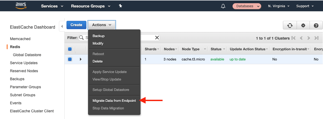
Task: Open the settings gear
Action: pos(303,25)
